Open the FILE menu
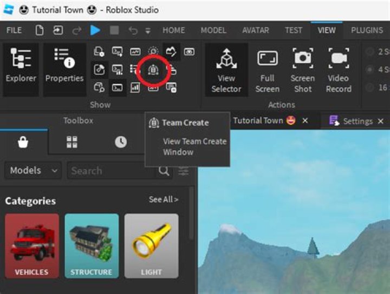The image size is (390, 294). click(14, 30)
